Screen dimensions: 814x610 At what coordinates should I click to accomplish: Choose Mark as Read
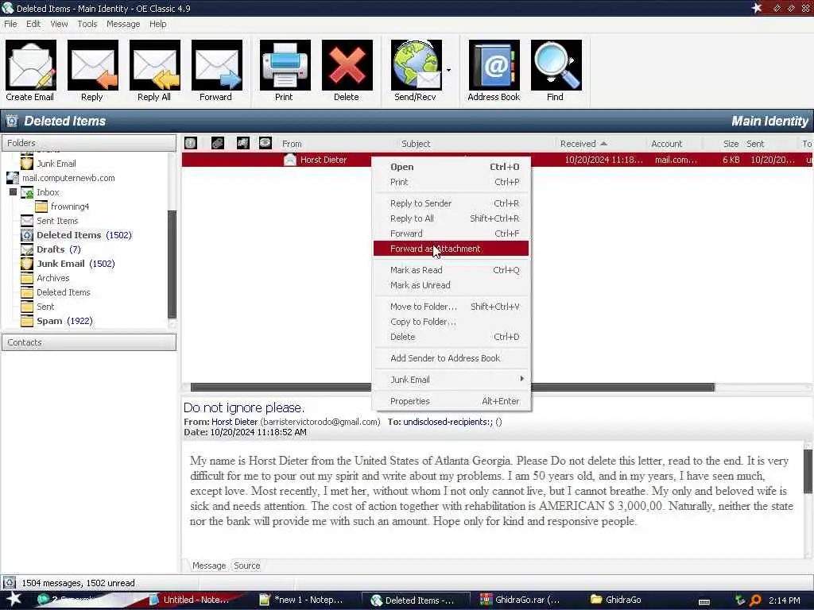pos(452,270)
